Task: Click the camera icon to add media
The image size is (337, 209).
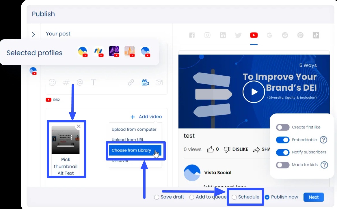Action: pyautogui.click(x=159, y=82)
